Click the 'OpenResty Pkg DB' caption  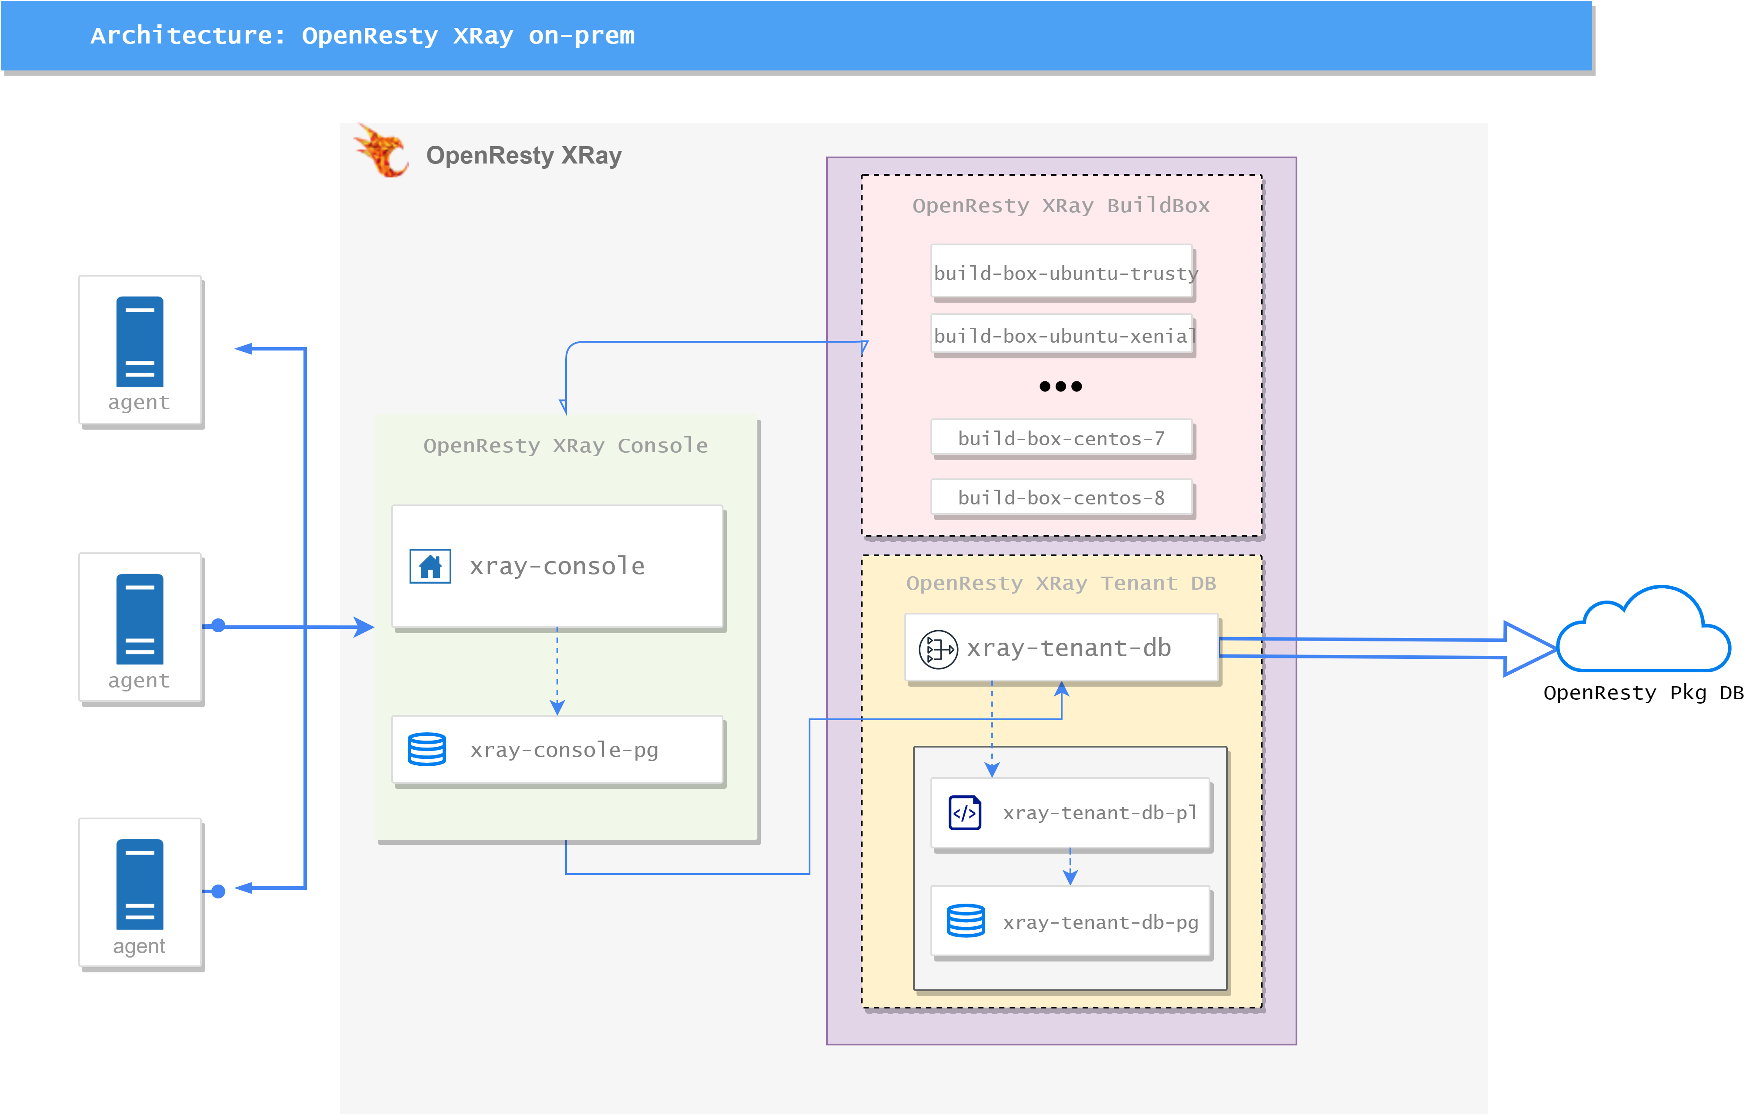coord(1643,693)
